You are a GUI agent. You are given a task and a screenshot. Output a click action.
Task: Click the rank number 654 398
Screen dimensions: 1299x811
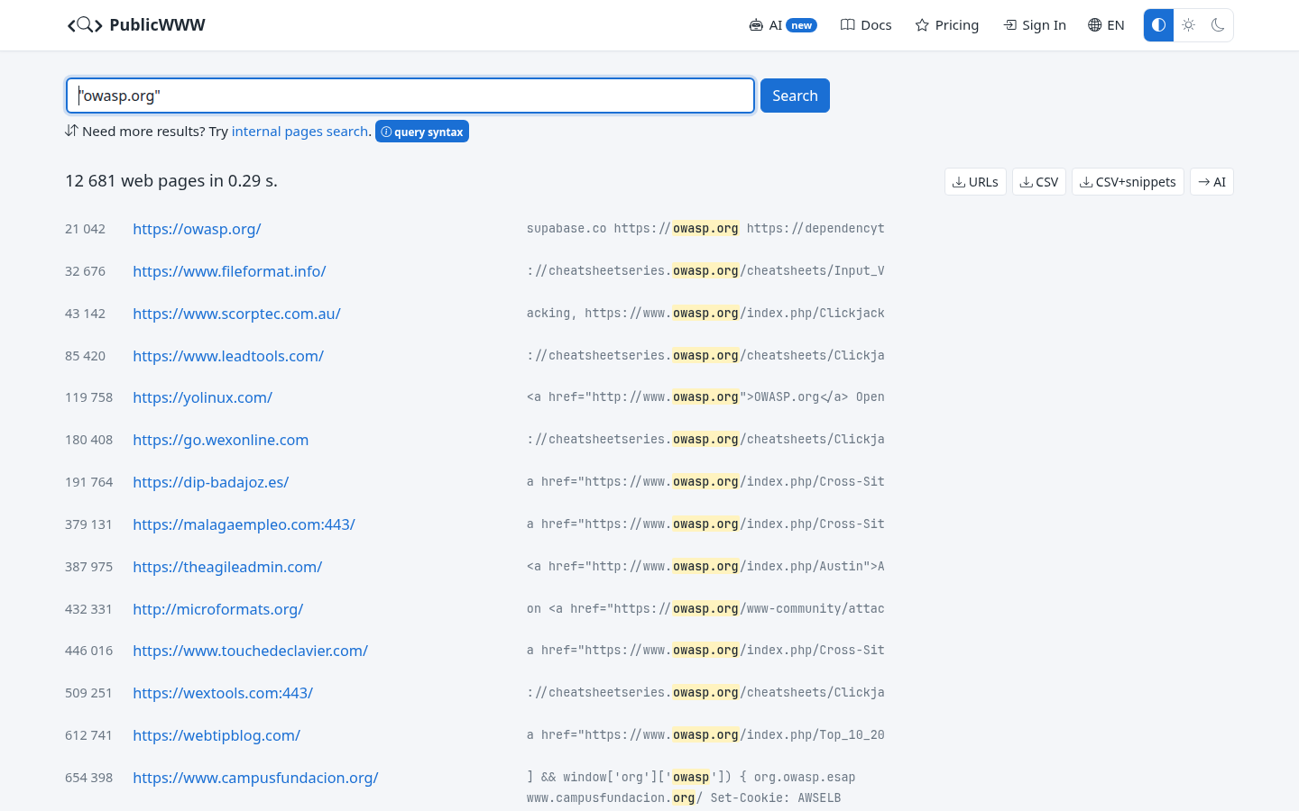(x=88, y=778)
